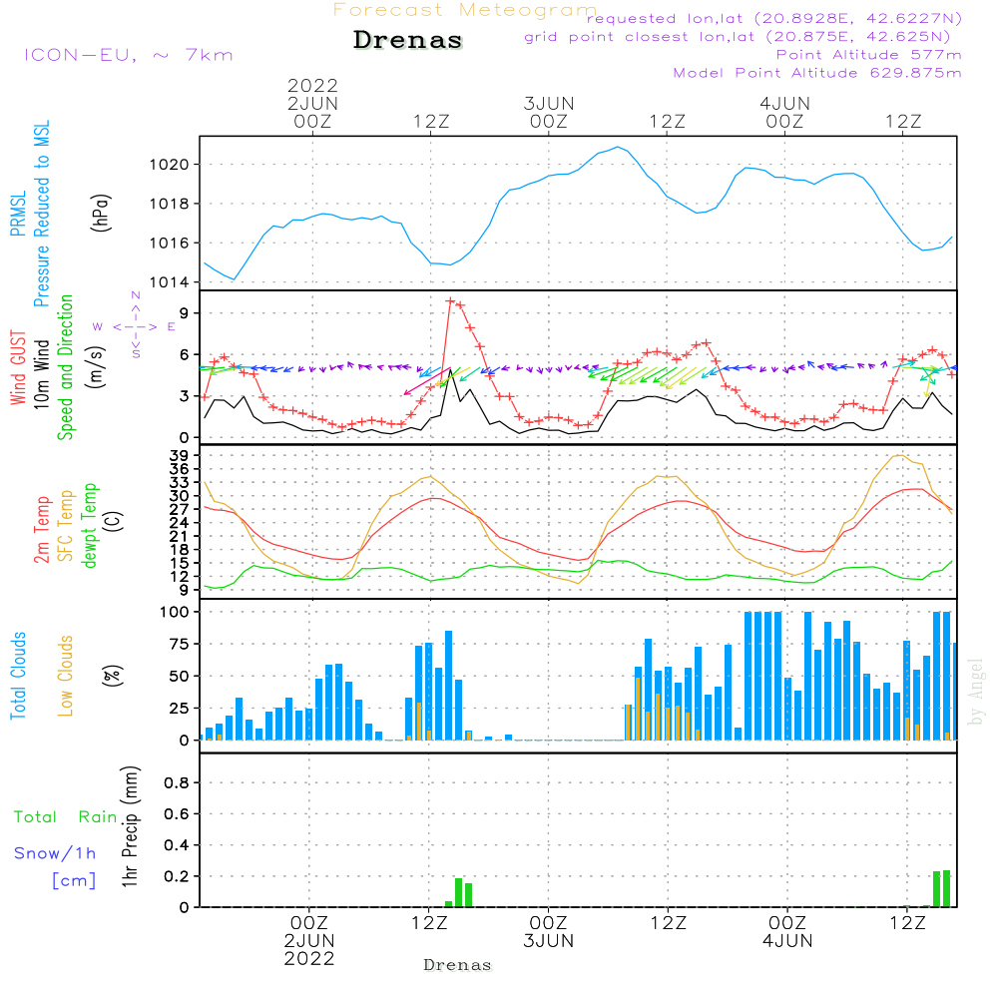Select the bold Drenas title at top
This screenshot has width=998, height=998.
408,41
